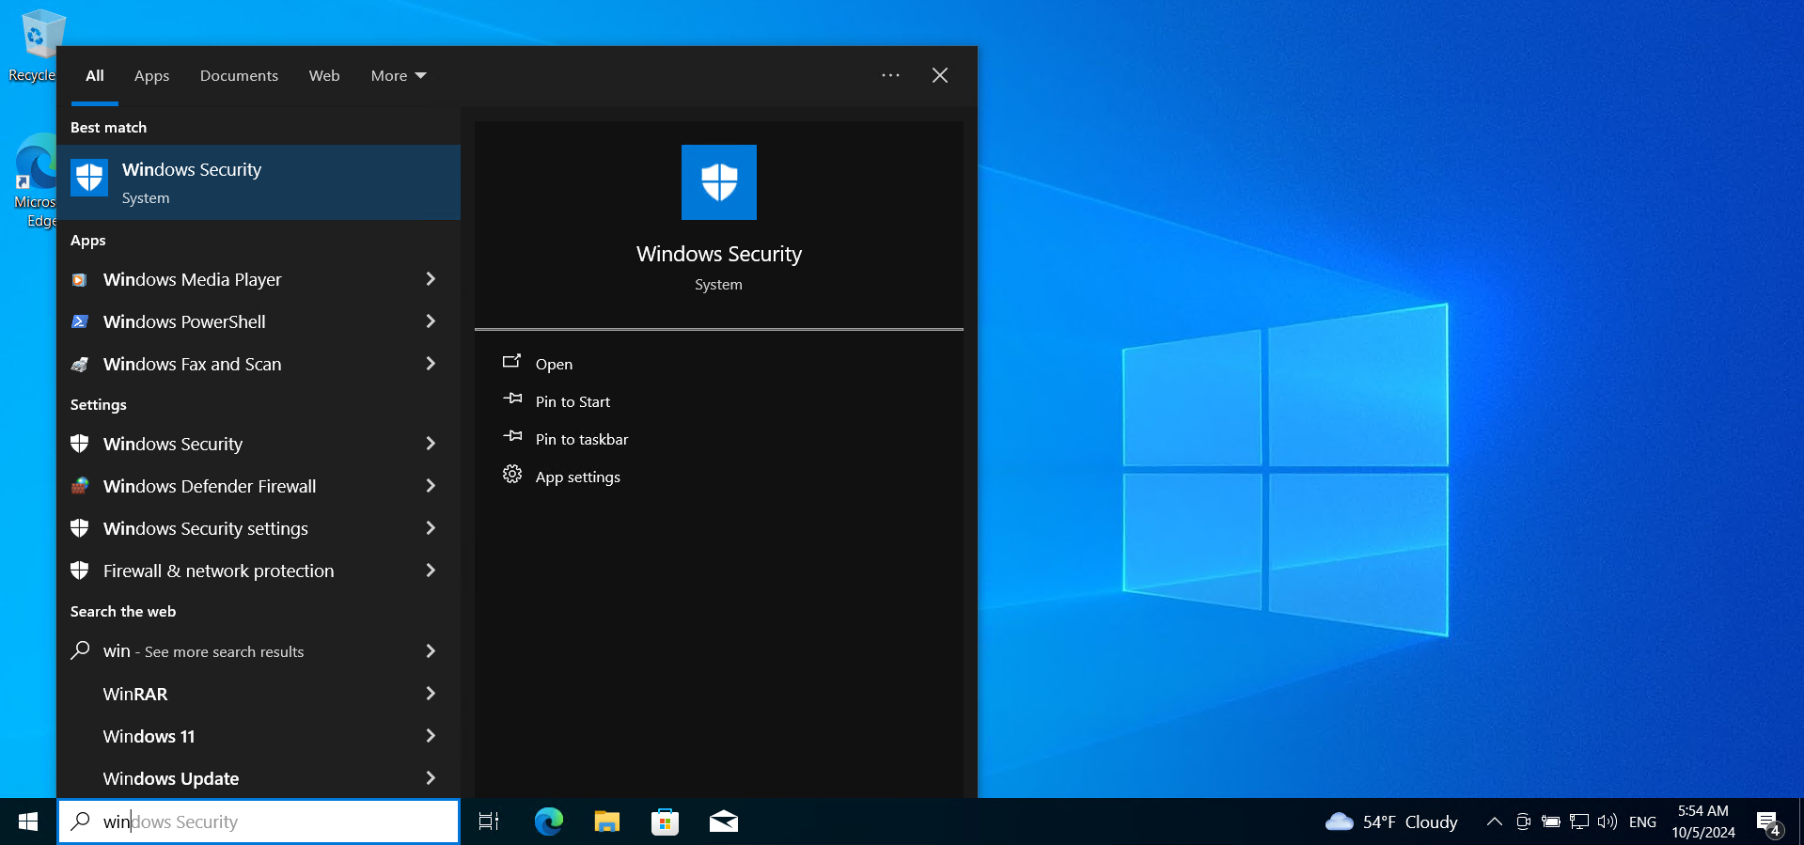This screenshot has width=1804, height=845.
Task: Expand the Windows 11 web result arrow
Action: point(431,736)
